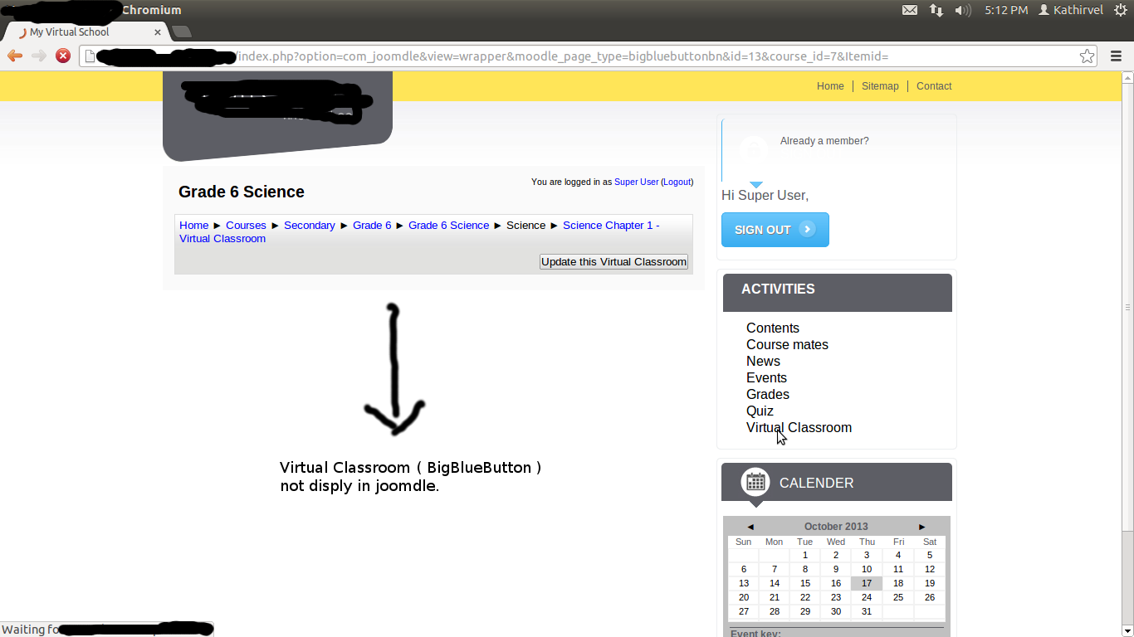Go to next month in calendar

click(x=921, y=527)
